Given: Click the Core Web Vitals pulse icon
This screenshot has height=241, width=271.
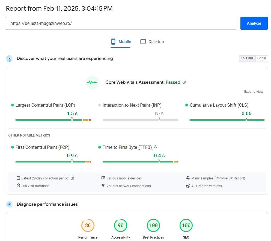Looking at the screenshot, I should tap(92, 82).
